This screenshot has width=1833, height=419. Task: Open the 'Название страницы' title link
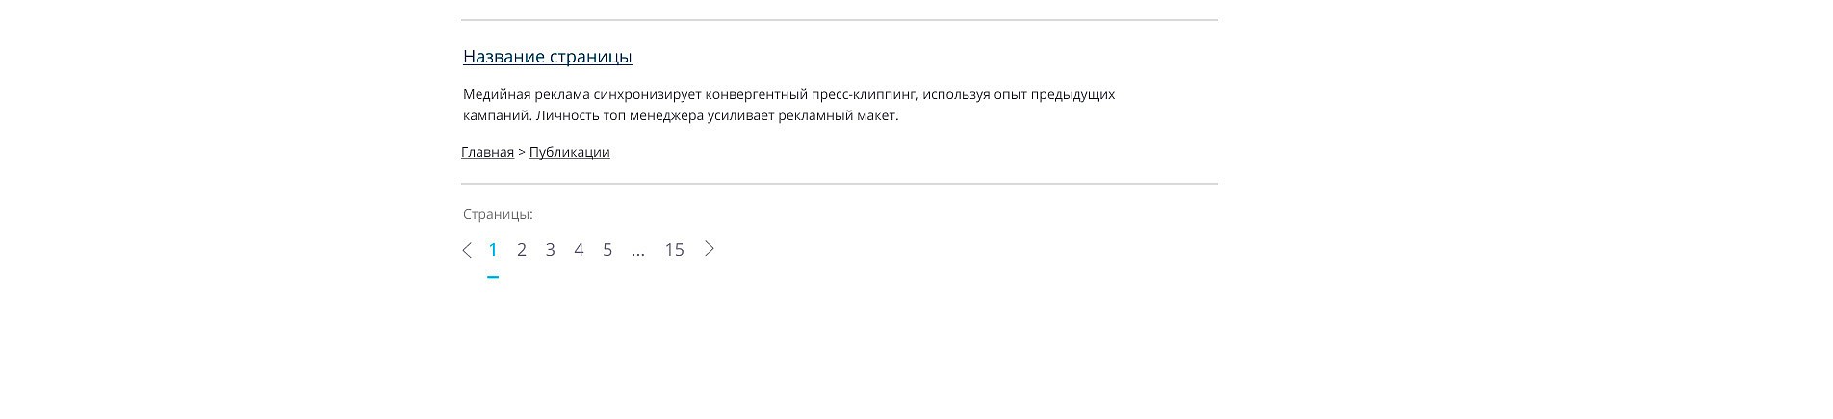click(547, 57)
